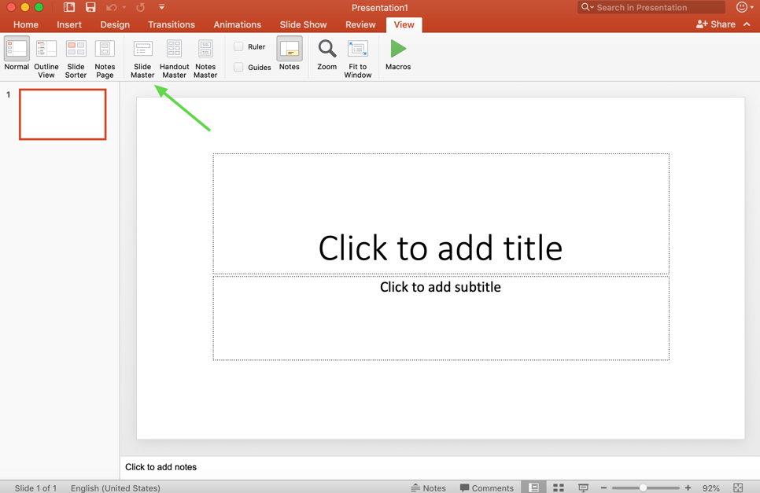Screen dimensions: 760x493
Task: Adjust the zoom slider in status bar
Action: [644, 487]
